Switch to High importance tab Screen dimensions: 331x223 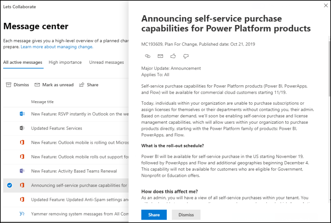(x=65, y=62)
